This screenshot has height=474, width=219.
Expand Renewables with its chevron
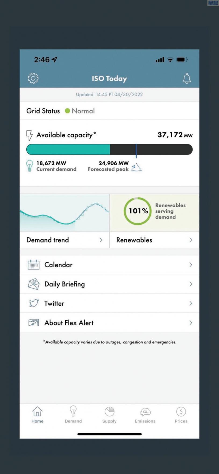click(x=191, y=240)
